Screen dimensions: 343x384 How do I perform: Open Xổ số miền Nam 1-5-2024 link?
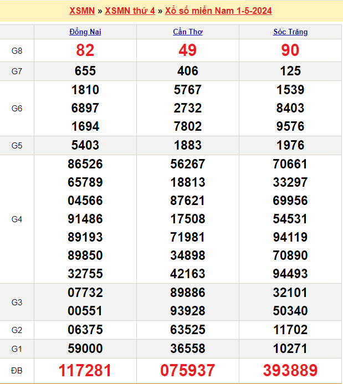(x=218, y=11)
